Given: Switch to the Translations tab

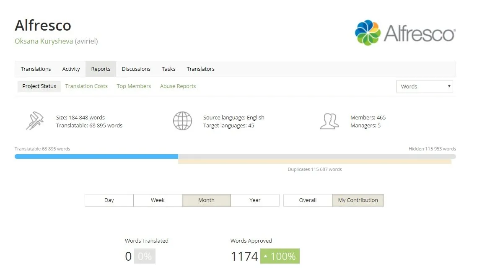Looking at the screenshot, I should pyautogui.click(x=36, y=69).
